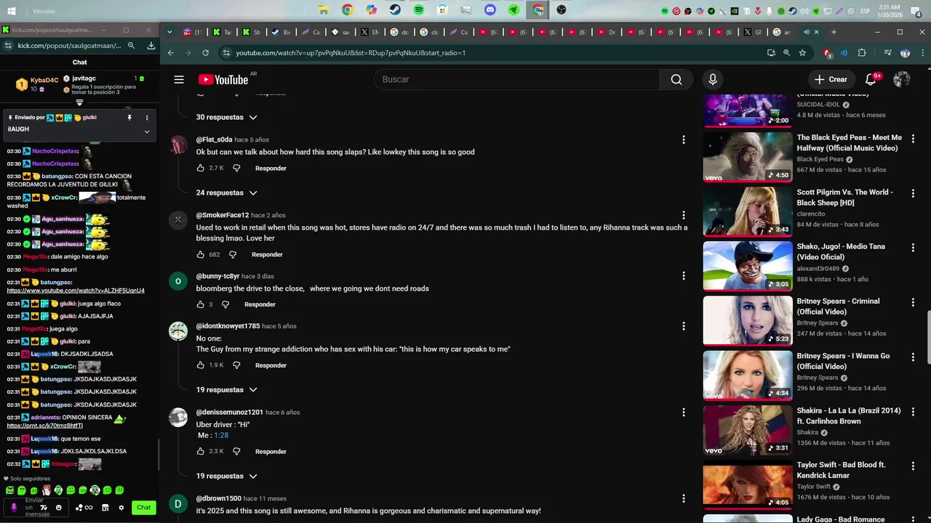Open the 1:28 timestamp link in comment

(221, 435)
